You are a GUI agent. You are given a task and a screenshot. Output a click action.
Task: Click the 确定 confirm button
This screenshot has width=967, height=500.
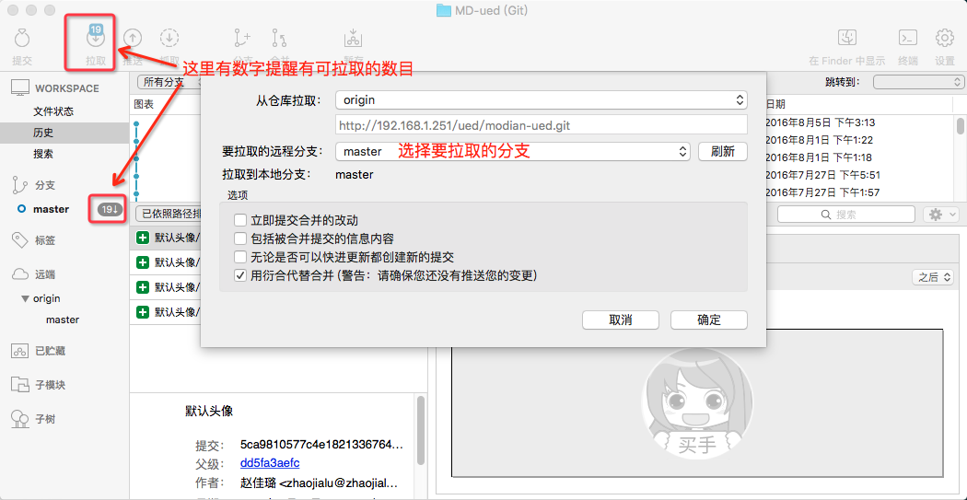coord(708,320)
